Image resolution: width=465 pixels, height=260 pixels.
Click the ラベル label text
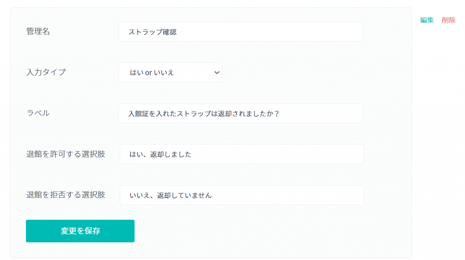point(38,113)
